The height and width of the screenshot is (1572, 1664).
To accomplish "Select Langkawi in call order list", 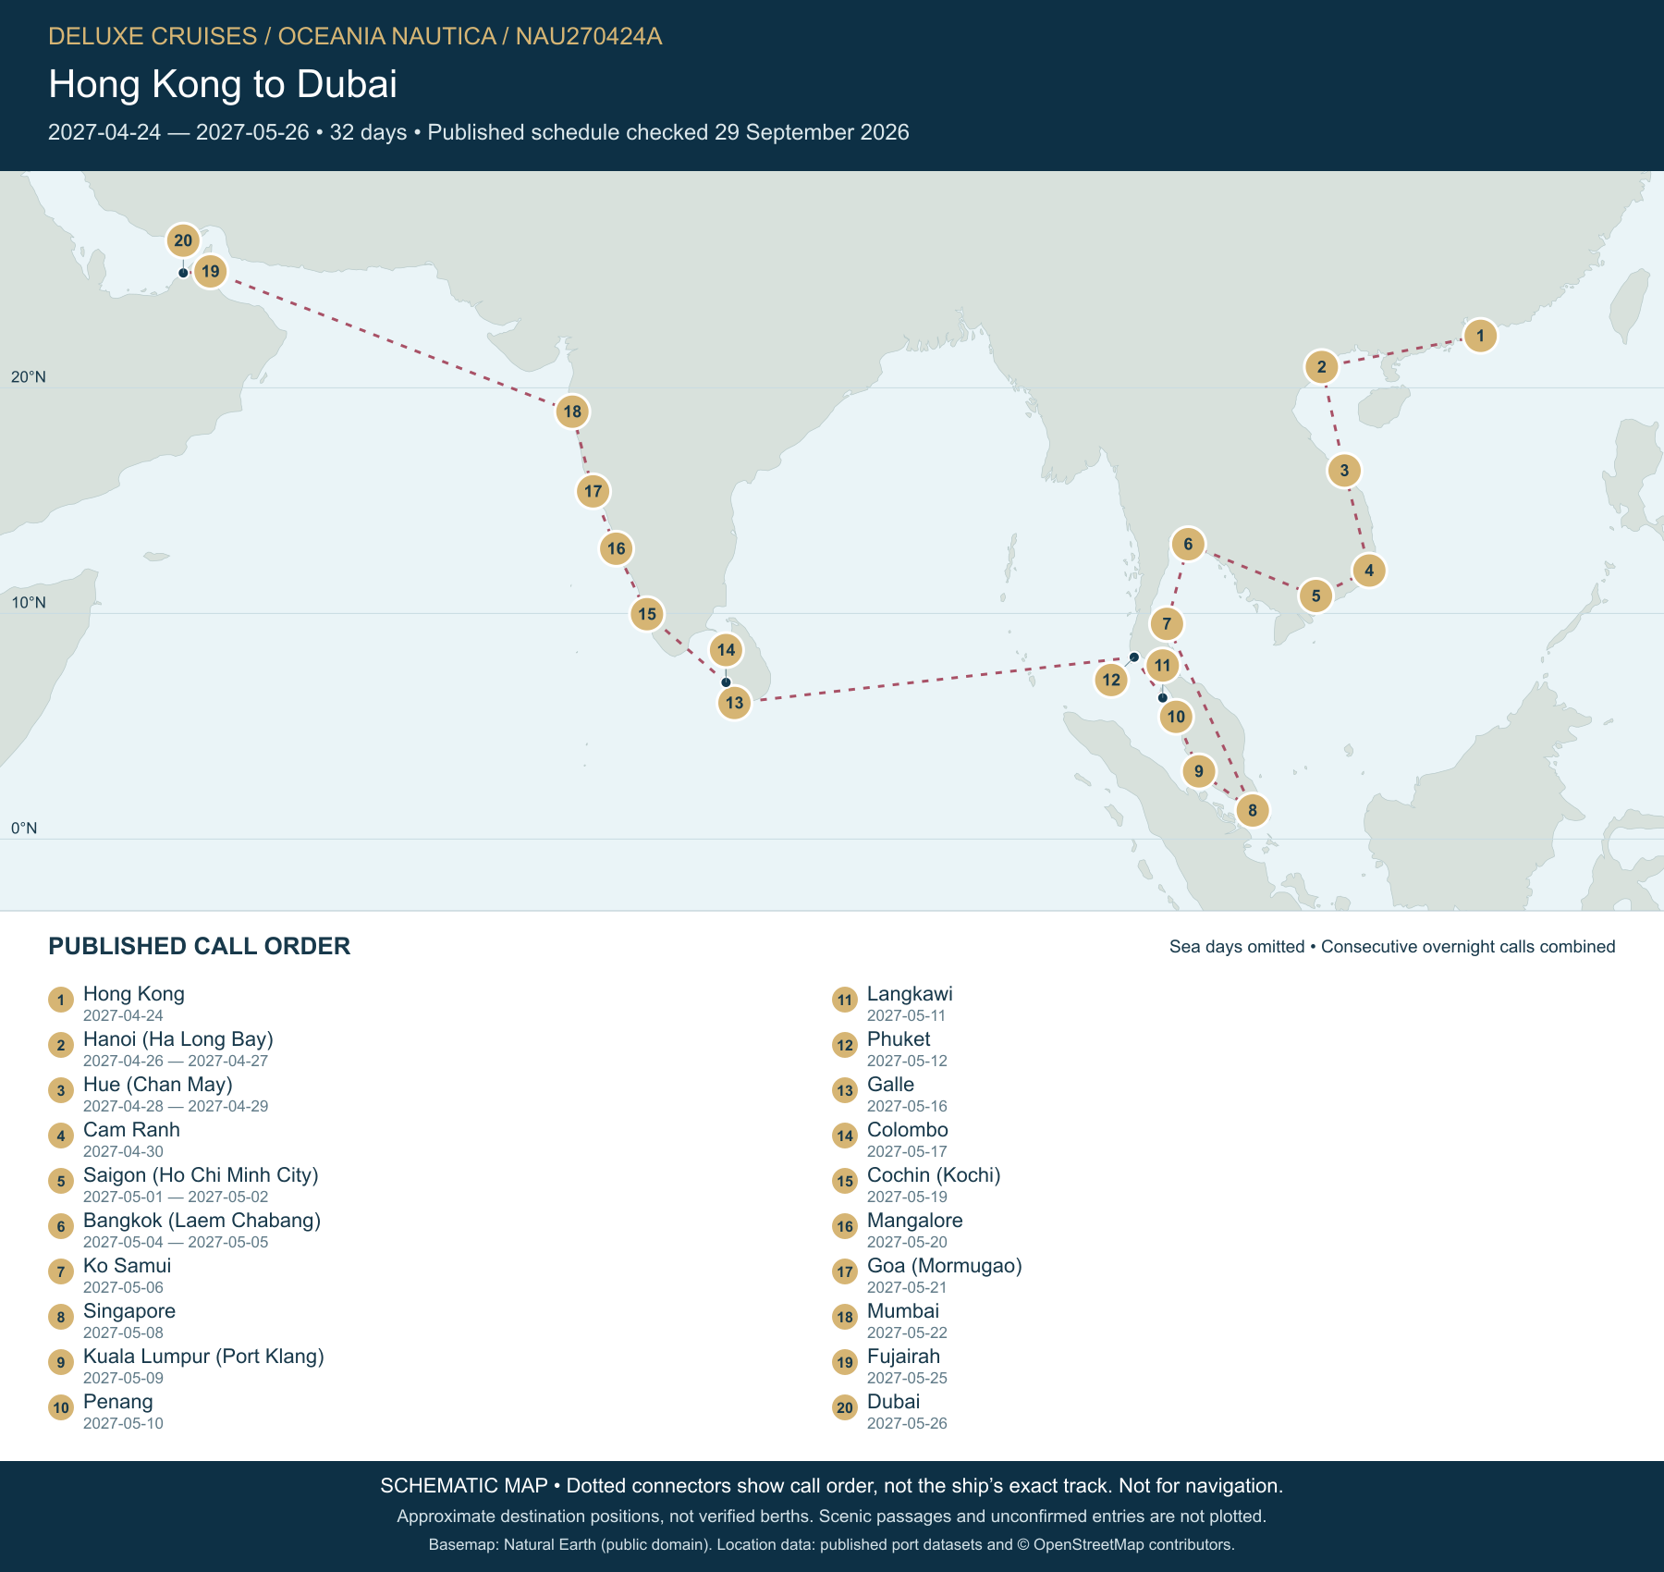I will coord(893,1002).
